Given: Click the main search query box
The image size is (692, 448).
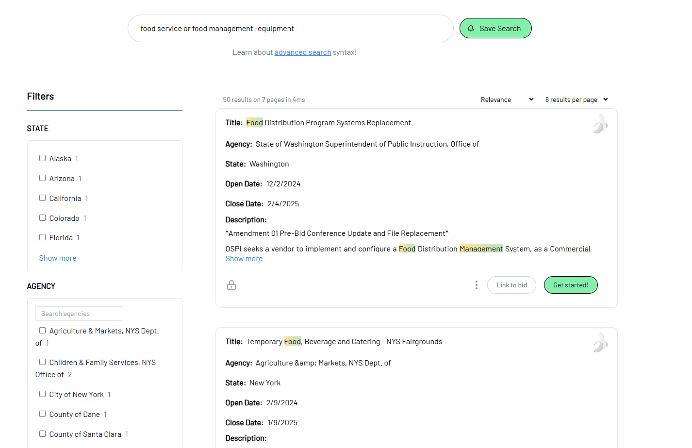Looking at the screenshot, I should pyautogui.click(x=291, y=28).
